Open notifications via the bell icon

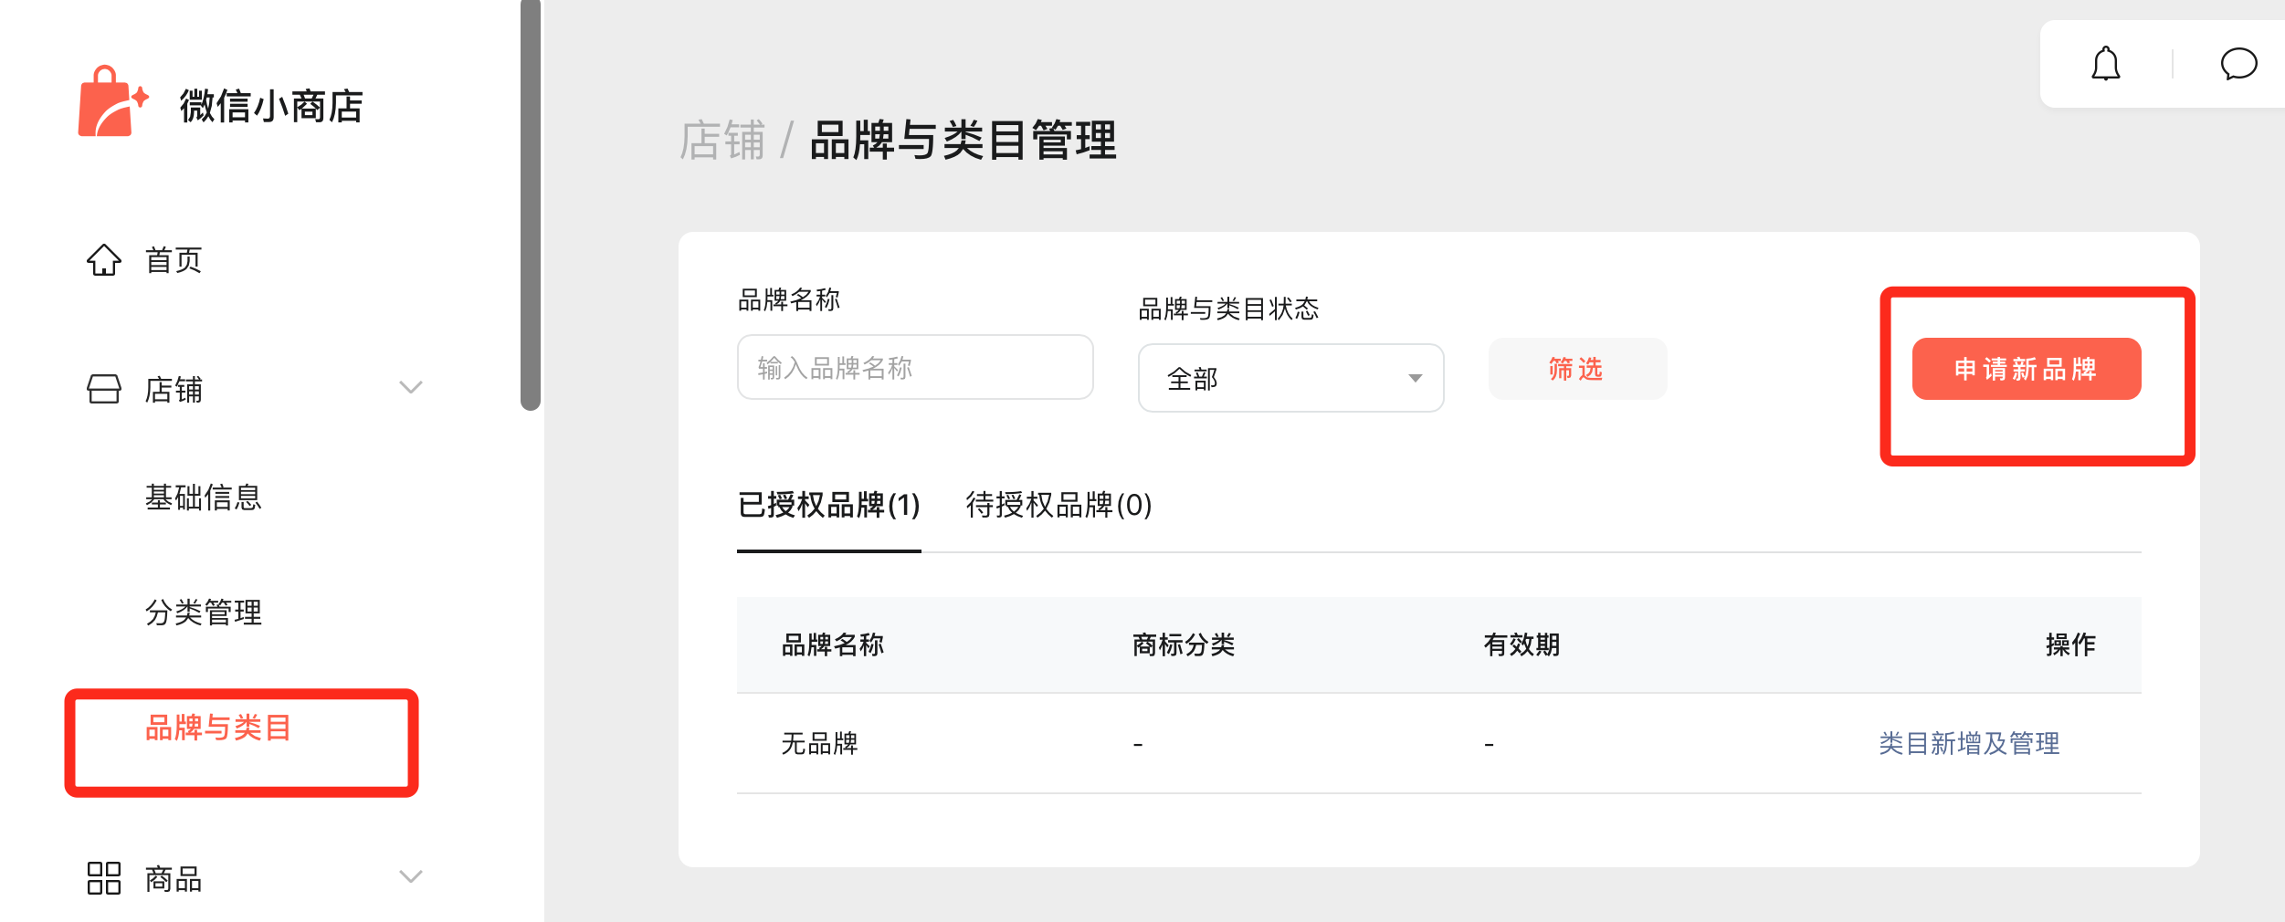point(2107,64)
